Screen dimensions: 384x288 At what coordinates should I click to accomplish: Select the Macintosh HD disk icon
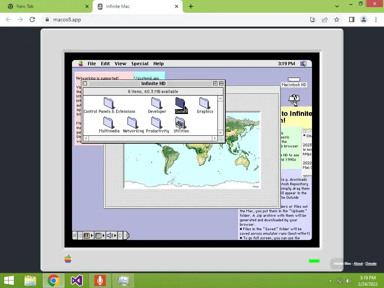point(294,82)
